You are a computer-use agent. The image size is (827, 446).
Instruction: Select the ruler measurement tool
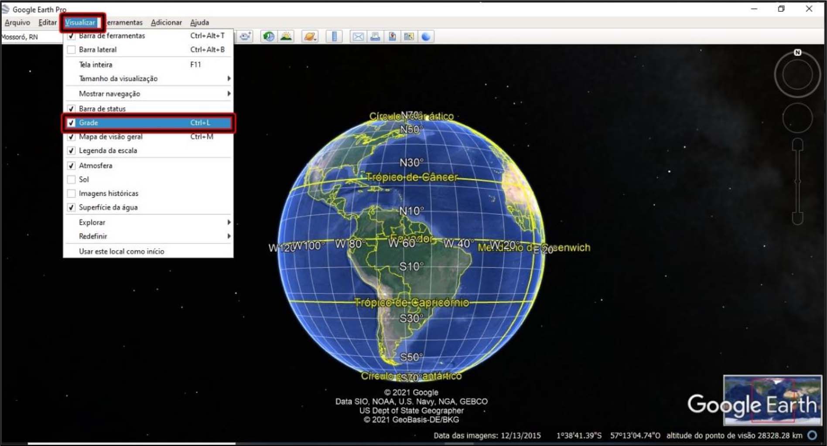pos(334,37)
